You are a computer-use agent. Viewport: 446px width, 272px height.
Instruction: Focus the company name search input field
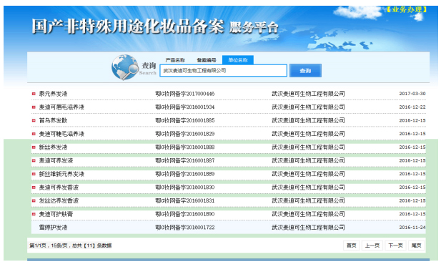[223, 71]
